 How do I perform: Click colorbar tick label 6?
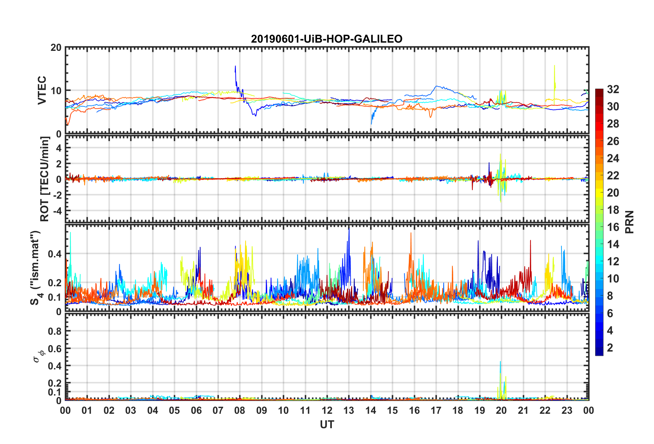[610, 313]
